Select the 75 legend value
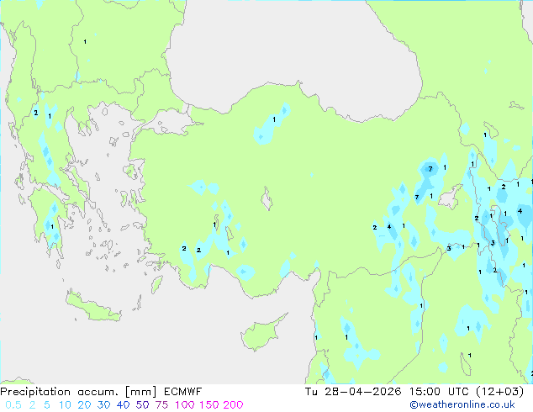 161,405
